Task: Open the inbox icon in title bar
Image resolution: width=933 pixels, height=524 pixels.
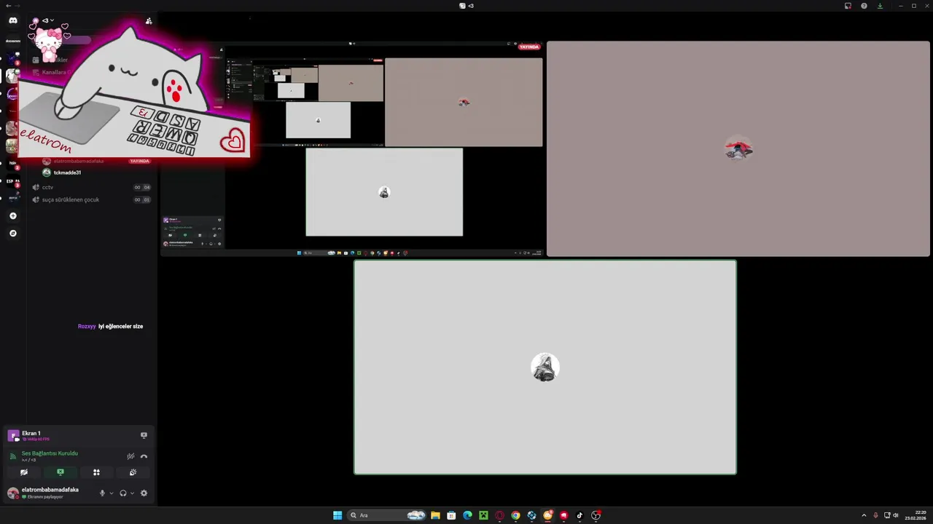Action: pyautogui.click(x=848, y=6)
